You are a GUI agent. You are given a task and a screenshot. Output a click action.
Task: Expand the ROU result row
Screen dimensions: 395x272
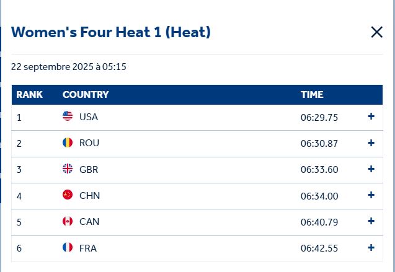[x=371, y=143]
